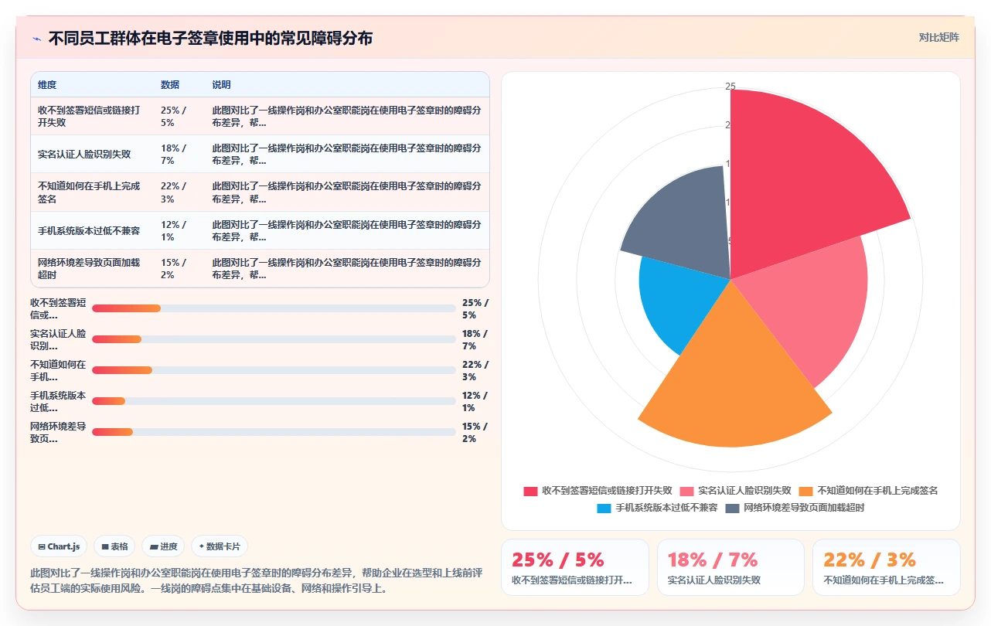The image size is (991, 626).
Task: Click progress bar for 手机系统版本过低...
Action: [x=274, y=401]
